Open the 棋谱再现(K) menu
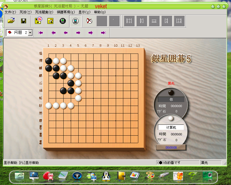The height and width of the screenshot is (185, 231). [x=66, y=12]
